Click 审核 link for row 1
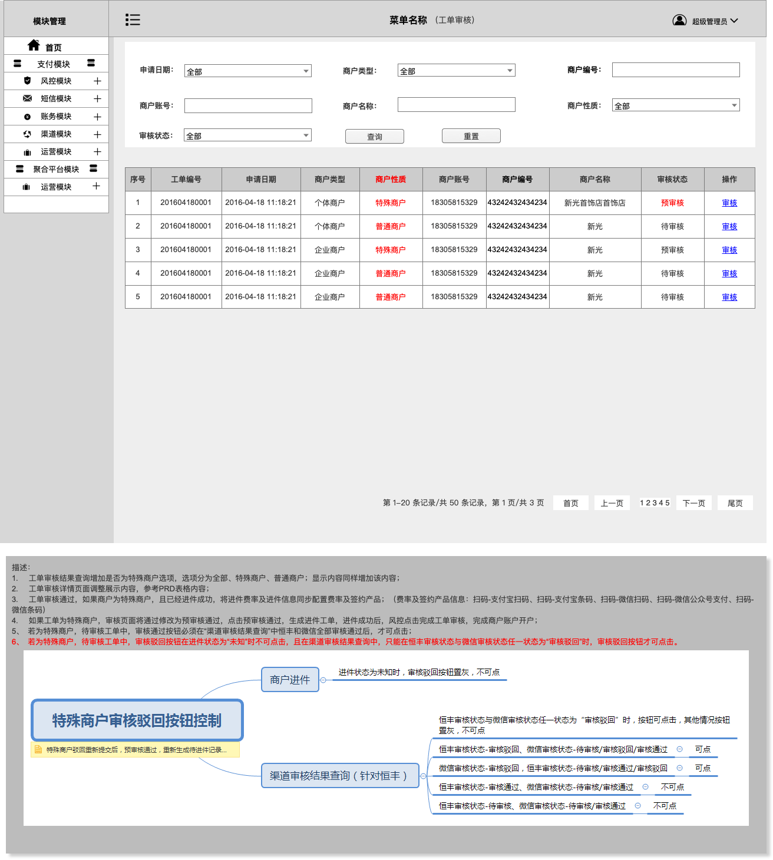The height and width of the screenshot is (860, 773). point(729,203)
